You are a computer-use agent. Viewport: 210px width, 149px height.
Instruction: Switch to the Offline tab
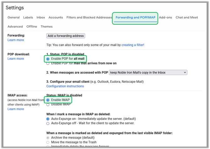[32, 27]
